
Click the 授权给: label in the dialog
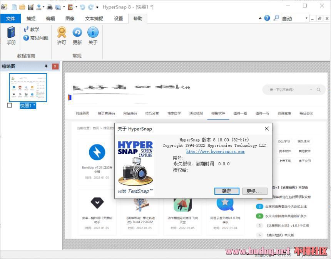tap(181, 170)
